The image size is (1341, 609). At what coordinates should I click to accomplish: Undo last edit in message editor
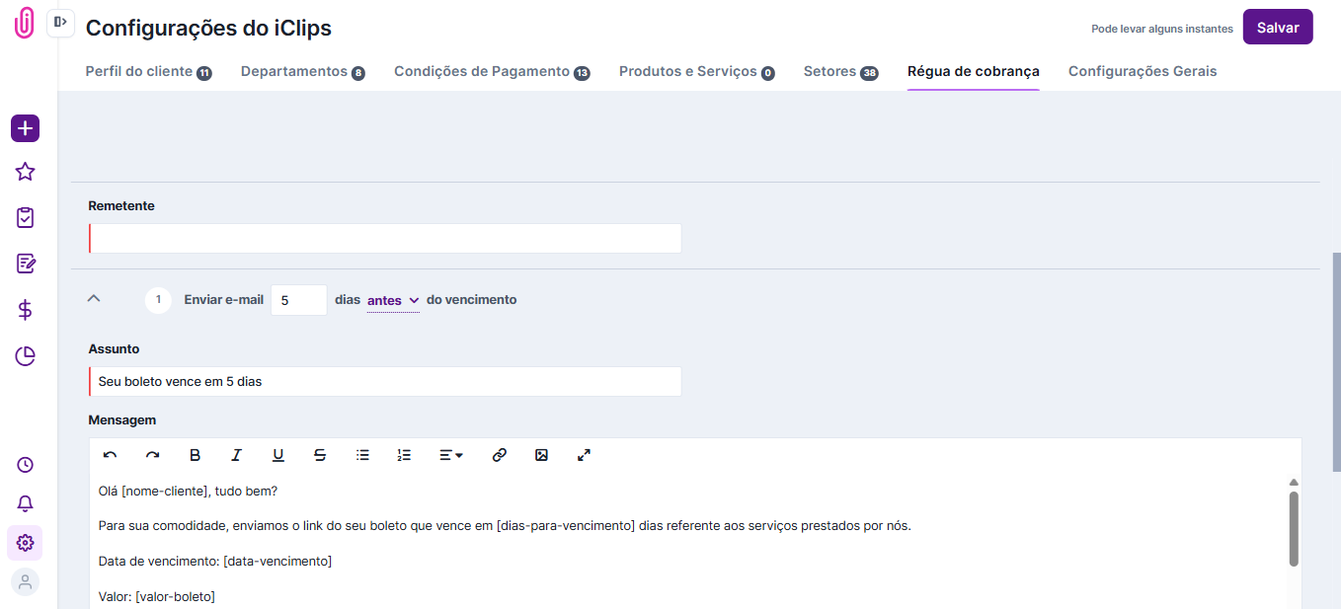pos(111,455)
